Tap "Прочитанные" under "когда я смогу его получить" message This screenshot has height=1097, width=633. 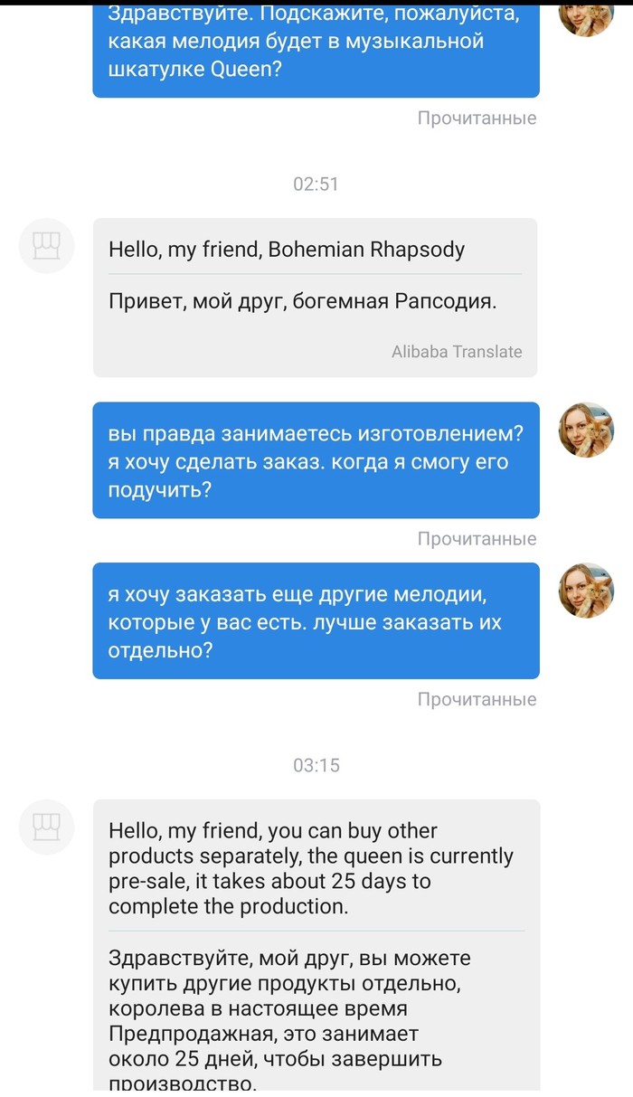(x=477, y=539)
